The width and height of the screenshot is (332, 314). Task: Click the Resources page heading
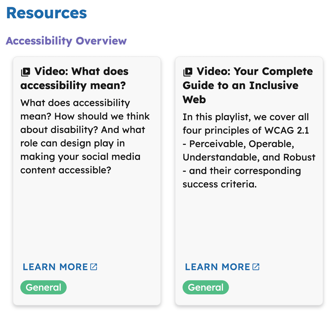click(x=46, y=13)
